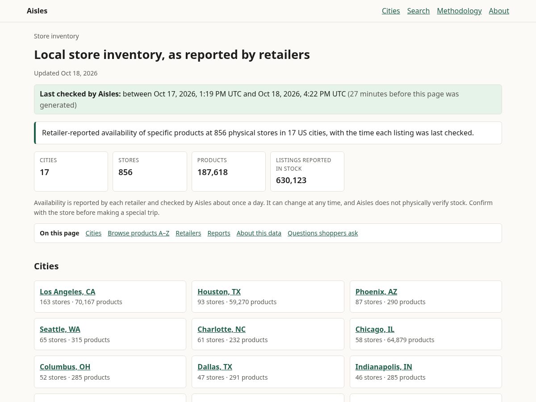The image size is (536, 402).
Task: Click the text 93 stores · 59,270 products
Action: [237, 302]
